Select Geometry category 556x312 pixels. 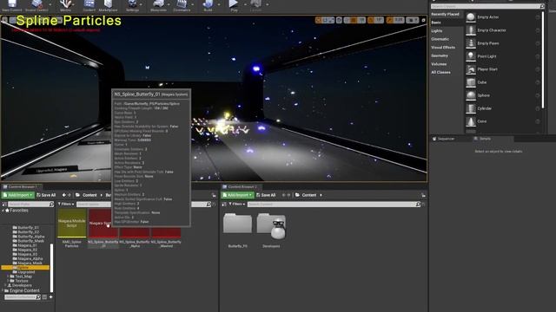(x=440, y=55)
